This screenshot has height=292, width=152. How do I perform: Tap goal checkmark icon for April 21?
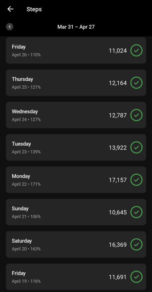pyautogui.click(x=136, y=212)
